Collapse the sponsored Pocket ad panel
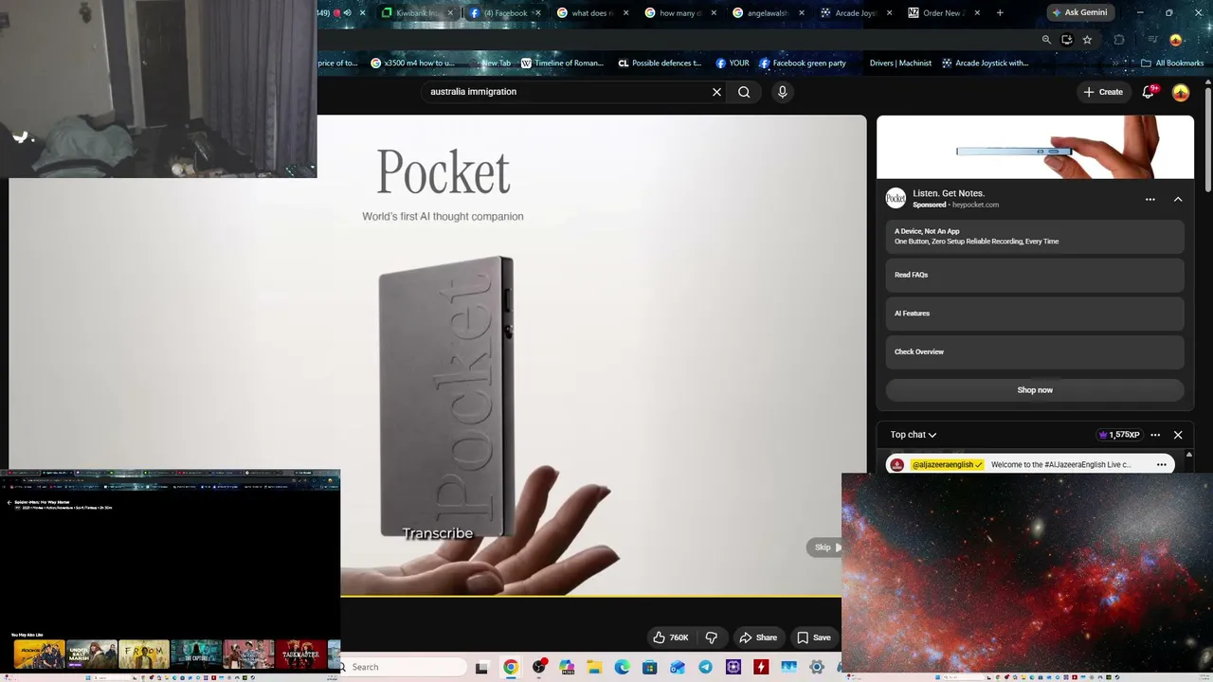Image resolution: width=1213 pixels, height=682 pixels. click(1178, 199)
